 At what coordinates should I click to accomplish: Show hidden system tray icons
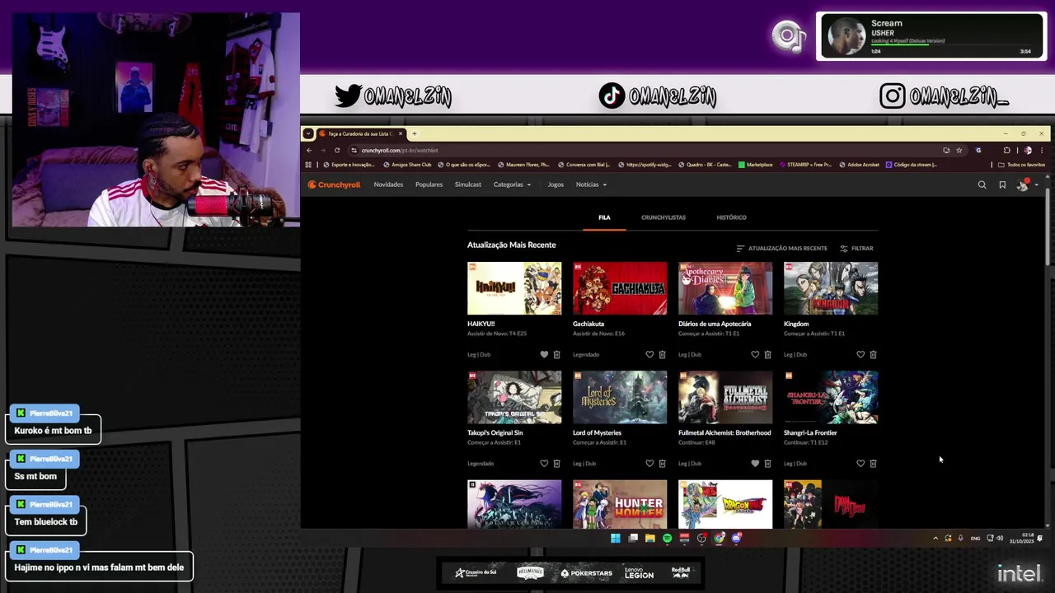[x=935, y=538]
